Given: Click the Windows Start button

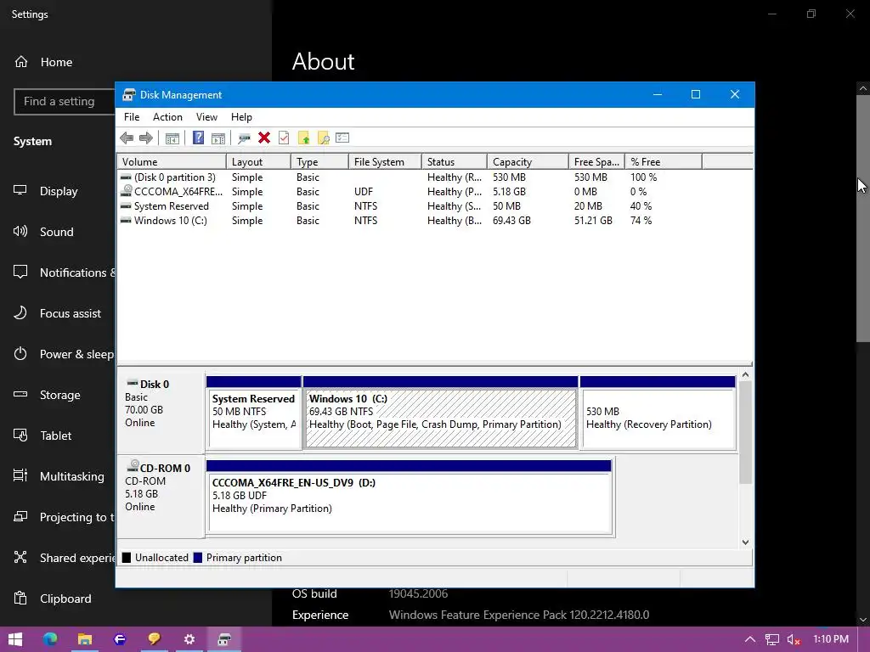Looking at the screenshot, I should [x=15, y=639].
